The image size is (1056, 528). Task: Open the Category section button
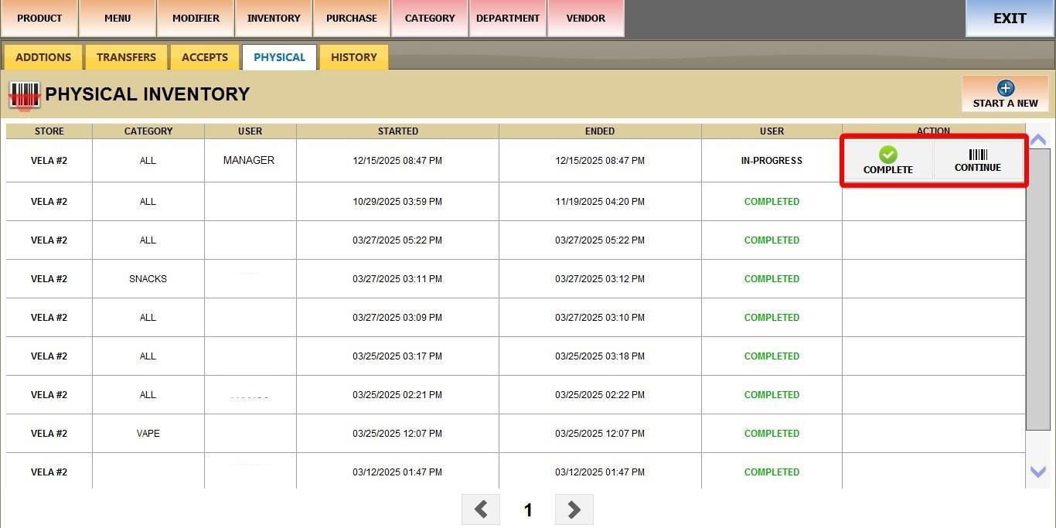(x=429, y=19)
